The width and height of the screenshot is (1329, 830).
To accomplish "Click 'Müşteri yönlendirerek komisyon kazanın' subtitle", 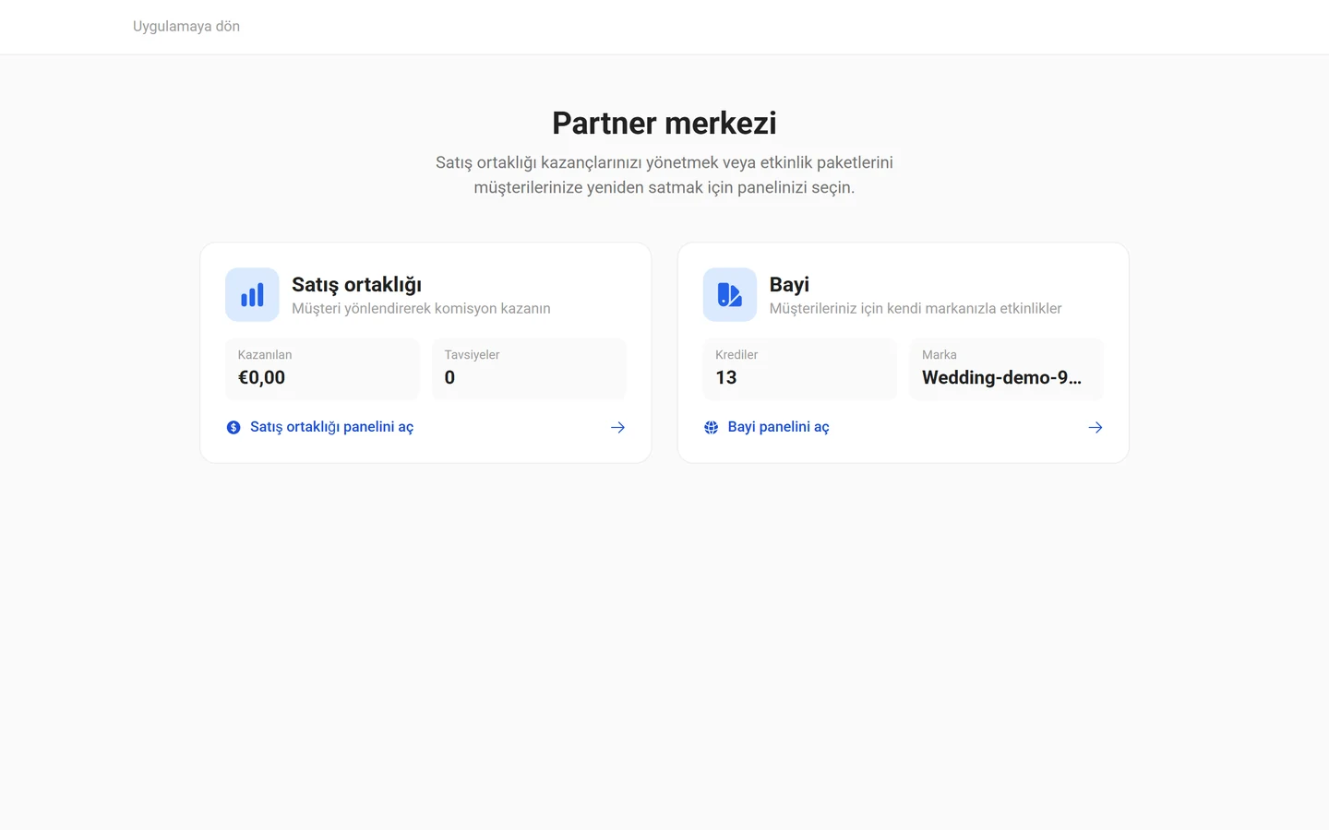I will tap(421, 308).
